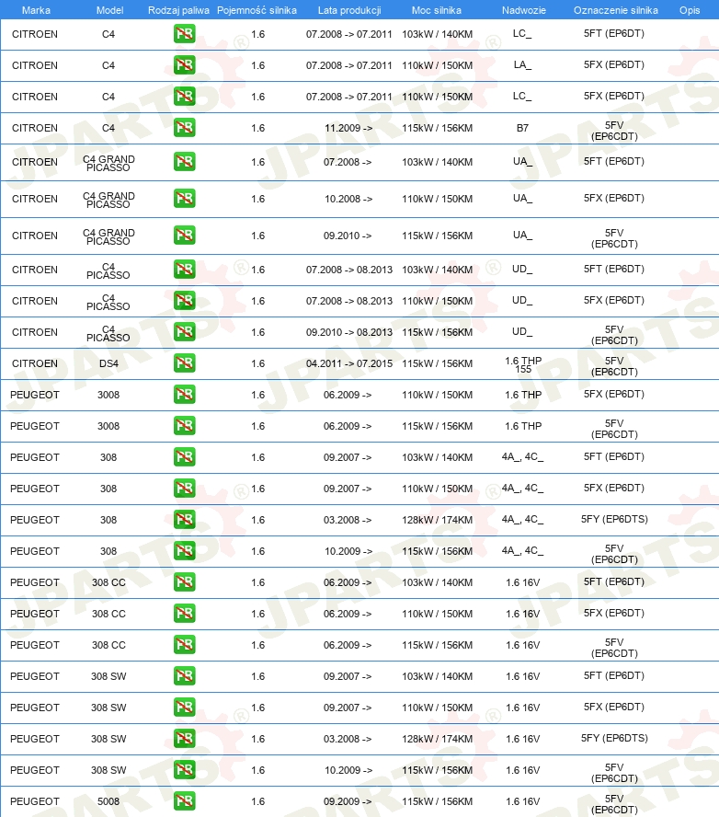Click '5FX (EP6DT)' in Citroen C4 LA_ row
719x817 pixels.
coord(614,64)
